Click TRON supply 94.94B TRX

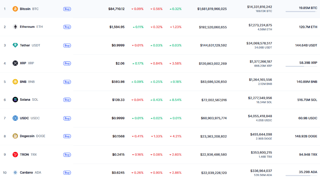pos(308,155)
